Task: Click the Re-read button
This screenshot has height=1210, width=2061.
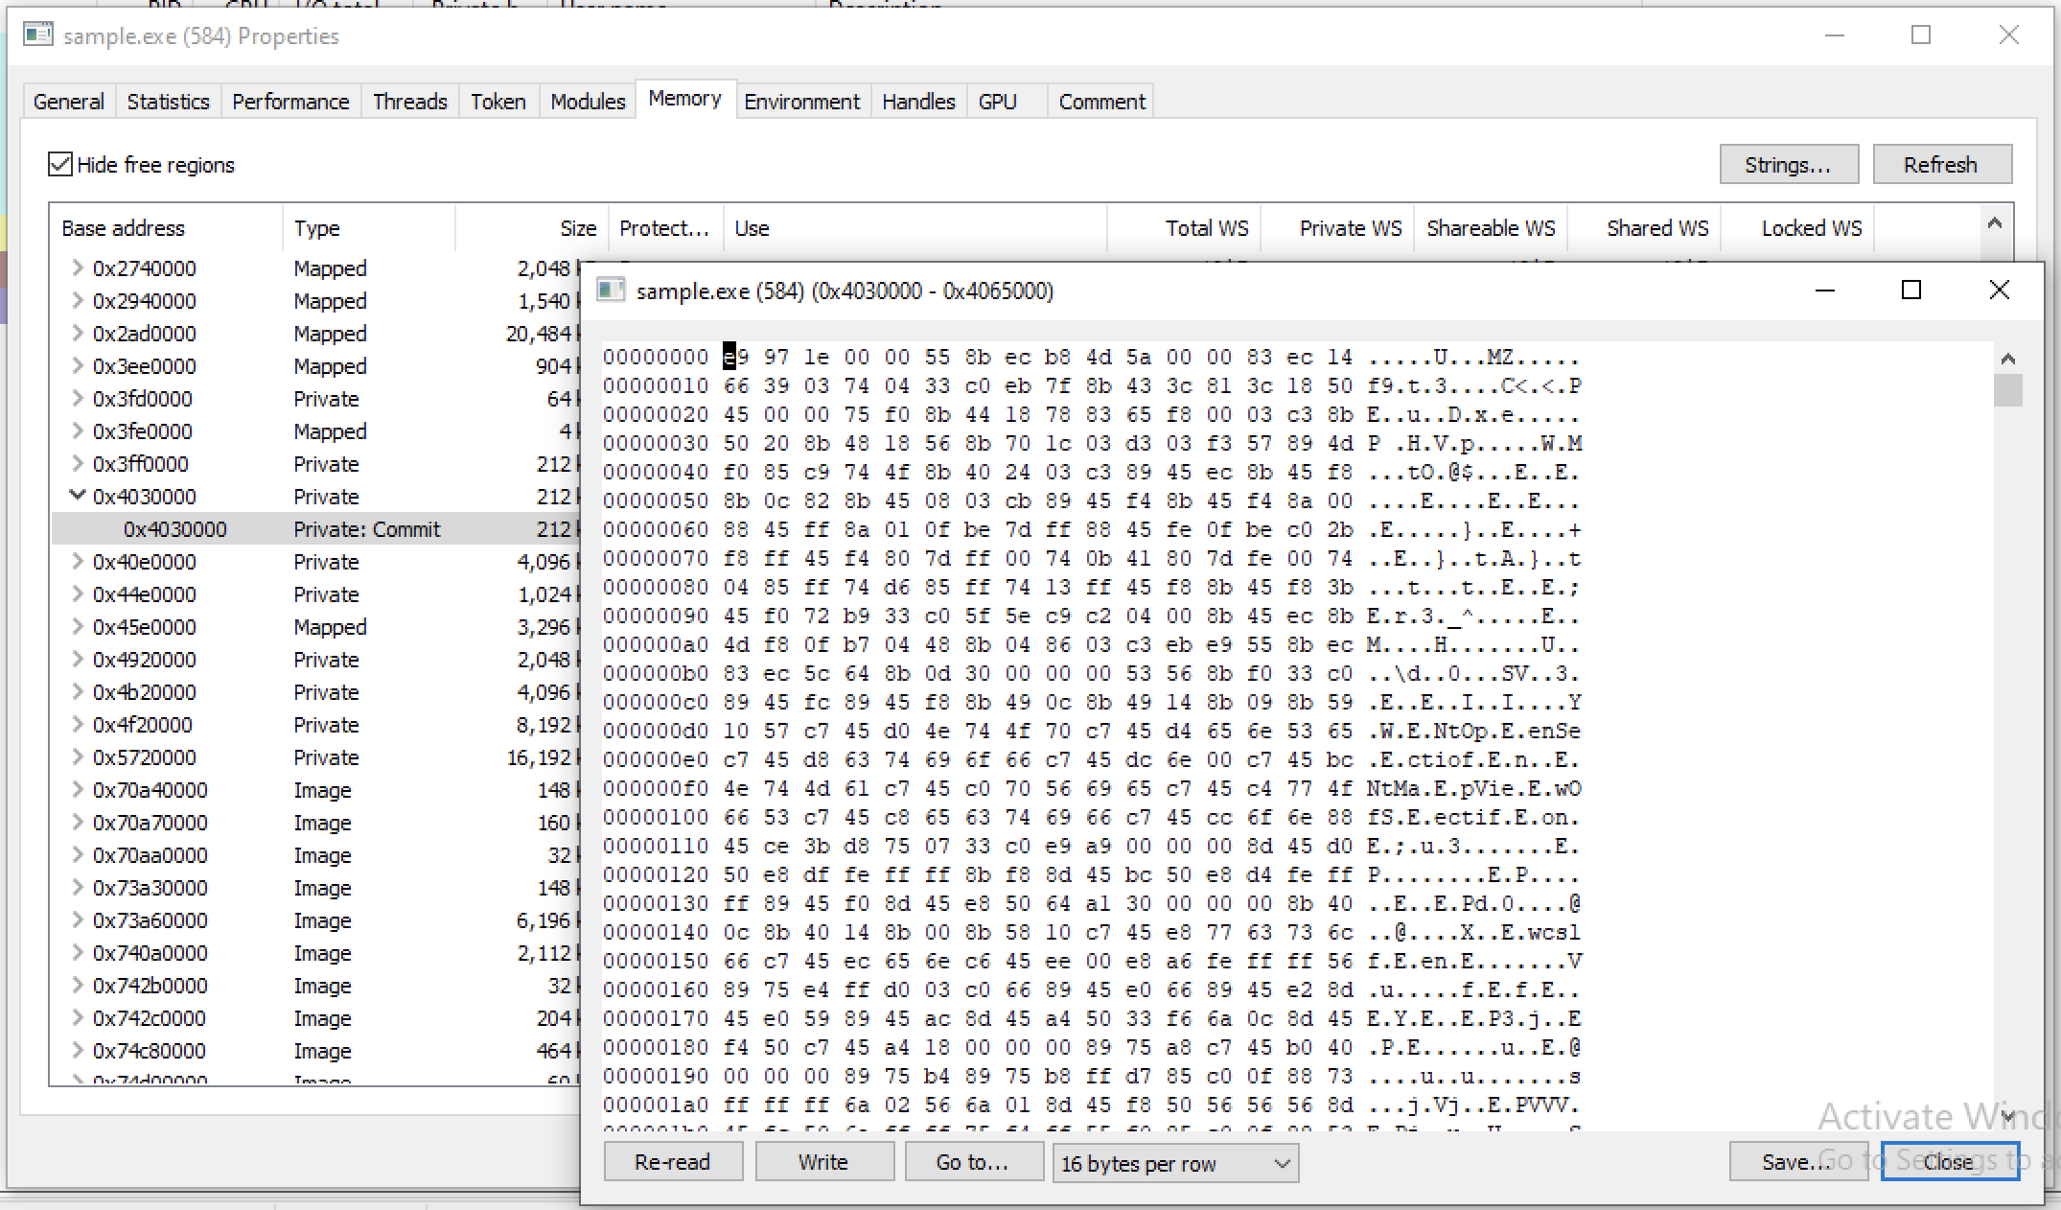Action: (x=673, y=1162)
